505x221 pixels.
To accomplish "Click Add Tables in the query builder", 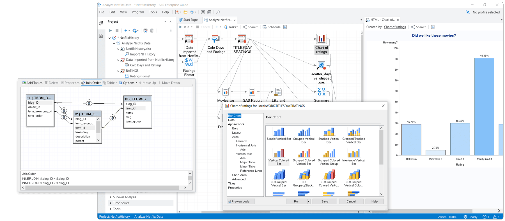I will click(32, 83).
